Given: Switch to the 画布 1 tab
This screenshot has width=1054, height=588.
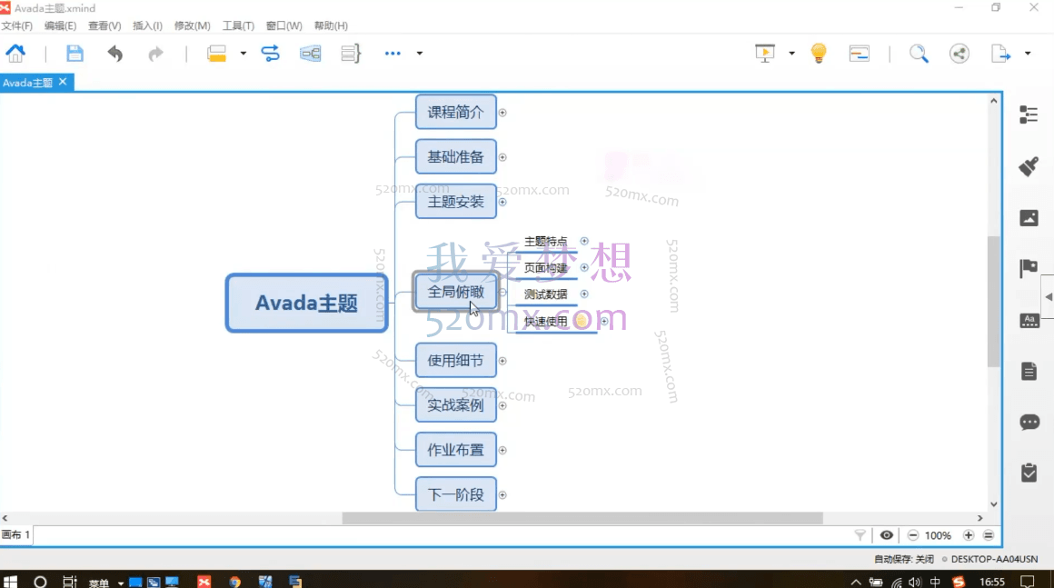Looking at the screenshot, I should pyautogui.click(x=15, y=535).
